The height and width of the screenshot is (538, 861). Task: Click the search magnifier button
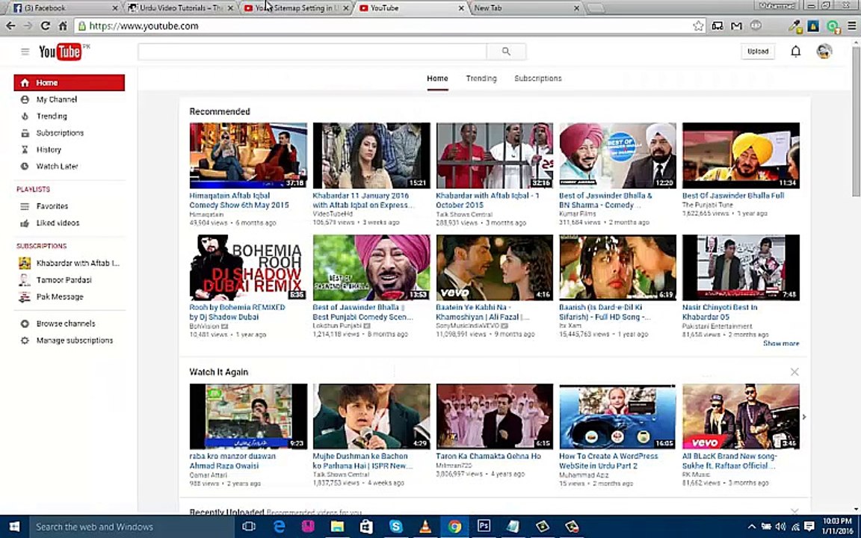pyautogui.click(x=506, y=52)
